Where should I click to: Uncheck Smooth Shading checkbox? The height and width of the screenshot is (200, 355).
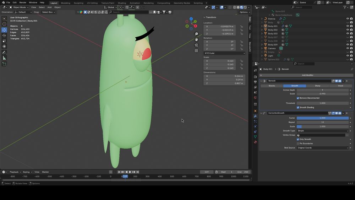coord(298,107)
